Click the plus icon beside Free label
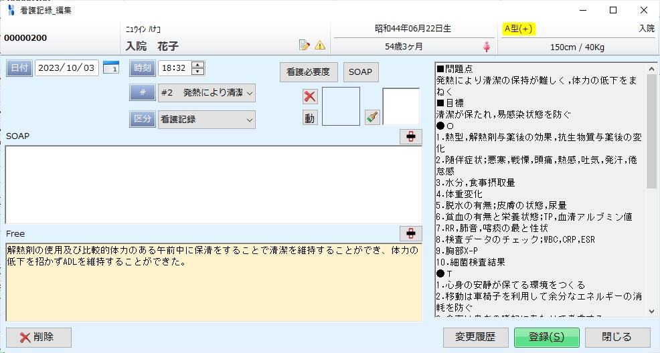The width and height of the screenshot is (660, 353). point(411,233)
